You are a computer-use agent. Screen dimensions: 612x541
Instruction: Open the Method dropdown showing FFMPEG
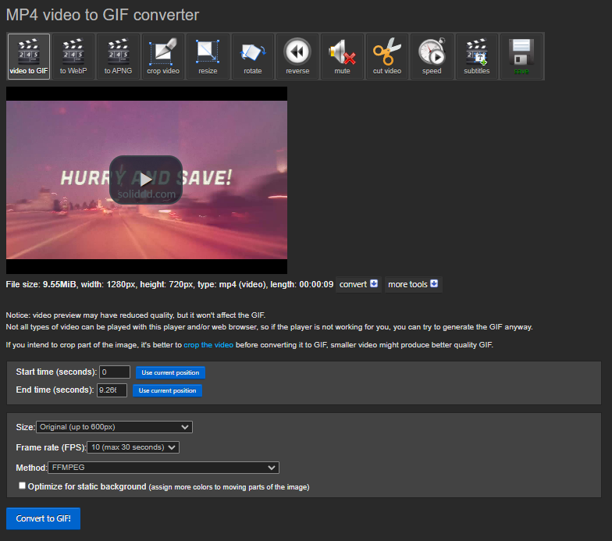pyautogui.click(x=163, y=467)
